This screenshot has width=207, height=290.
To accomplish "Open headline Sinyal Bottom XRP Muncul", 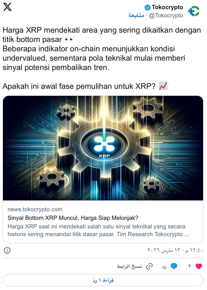I will [x=73, y=218].
